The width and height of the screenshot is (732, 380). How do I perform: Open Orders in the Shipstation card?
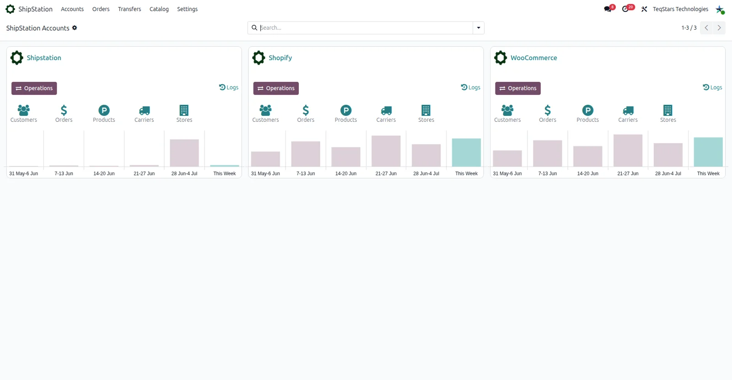[x=64, y=114]
